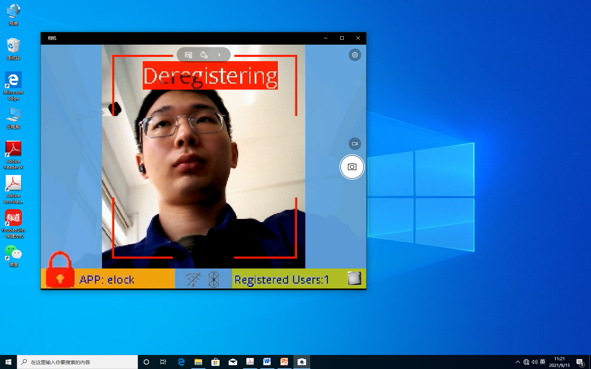Open the notification center icon

click(580, 362)
